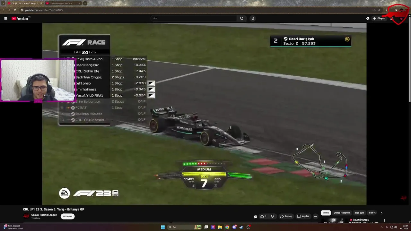Click the video title CRL F1 23 Britanya GP
This screenshot has height=231, width=411.
54,209
